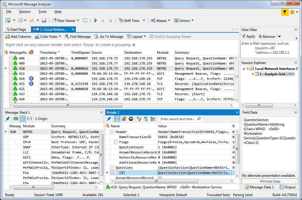
Task: Click Go To Message button
Action: [x=109, y=36]
